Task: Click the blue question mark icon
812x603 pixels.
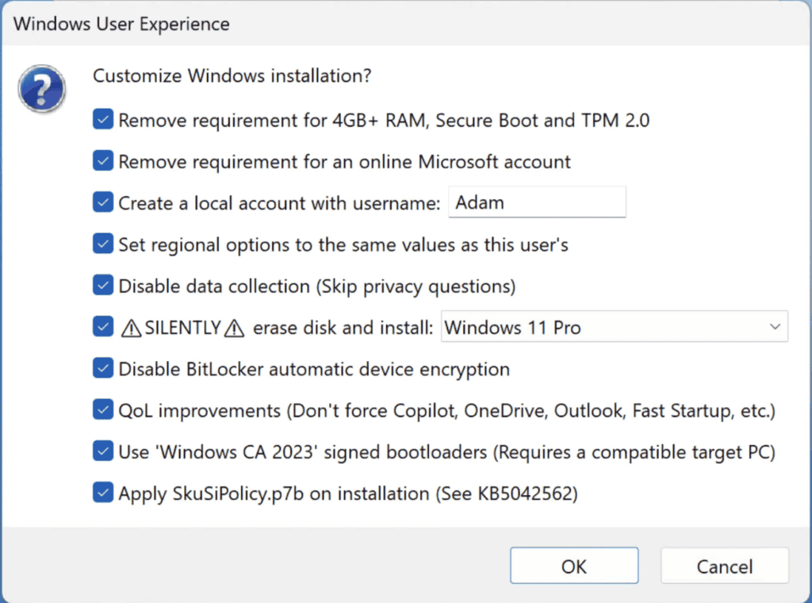Action: tap(41, 89)
